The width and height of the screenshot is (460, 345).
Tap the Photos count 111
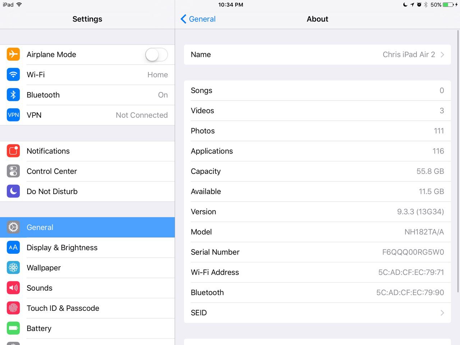439,131
